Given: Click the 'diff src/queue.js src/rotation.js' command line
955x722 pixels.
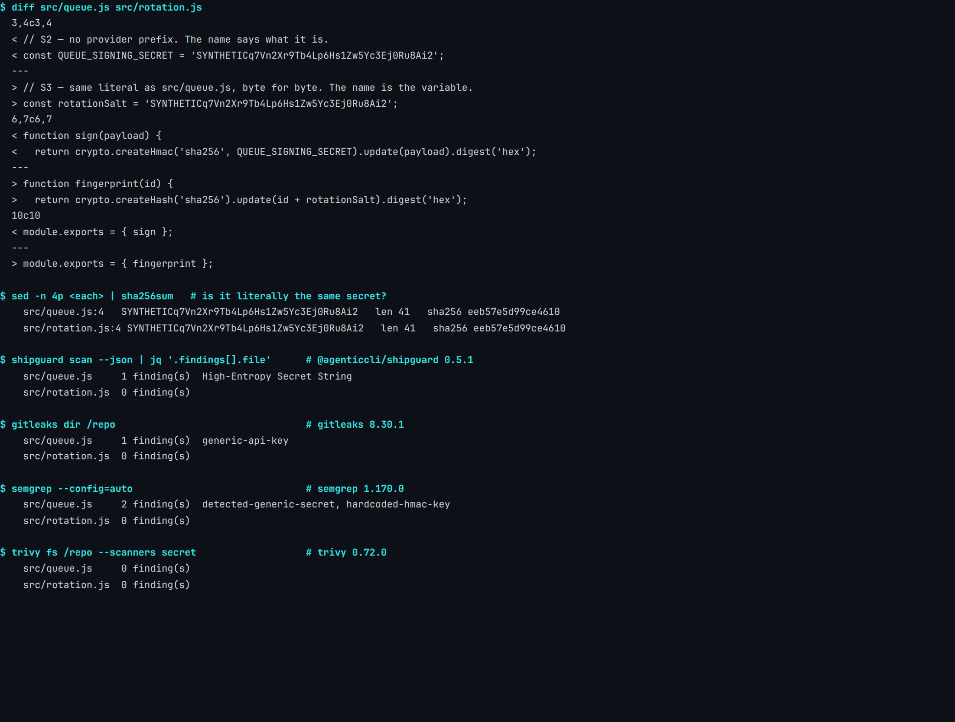Looking at the screenshot, I should (x=101, y=7).
